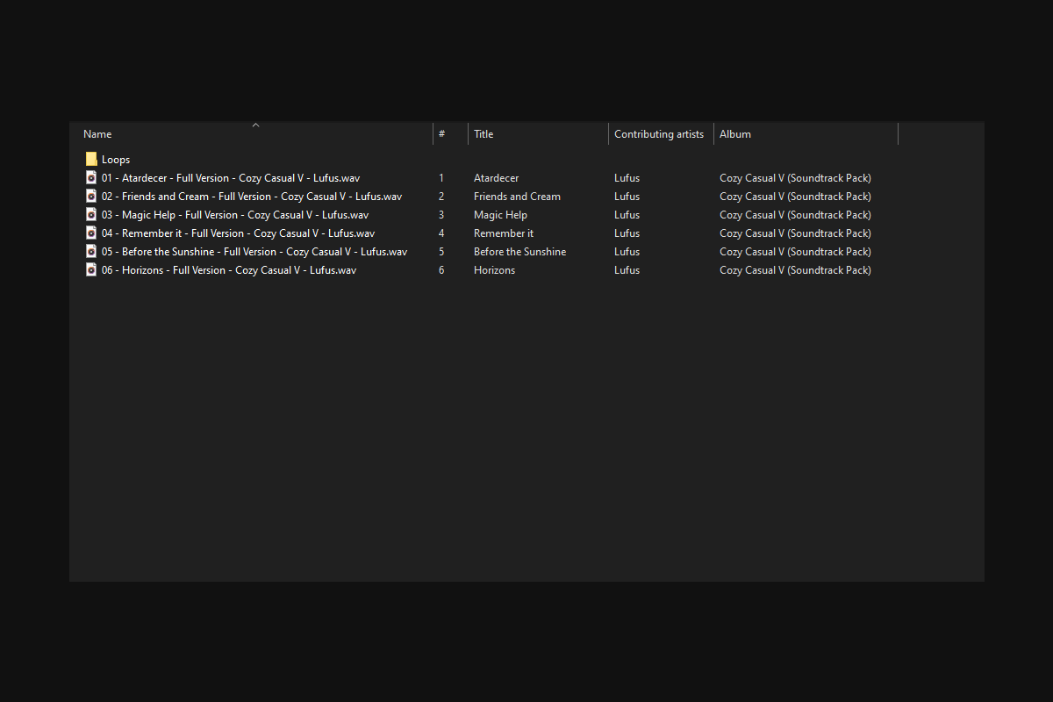This screenshot has width=1053, height=702.
Task: Open the Loops folder icon
Action: click(x=91, y=160)
